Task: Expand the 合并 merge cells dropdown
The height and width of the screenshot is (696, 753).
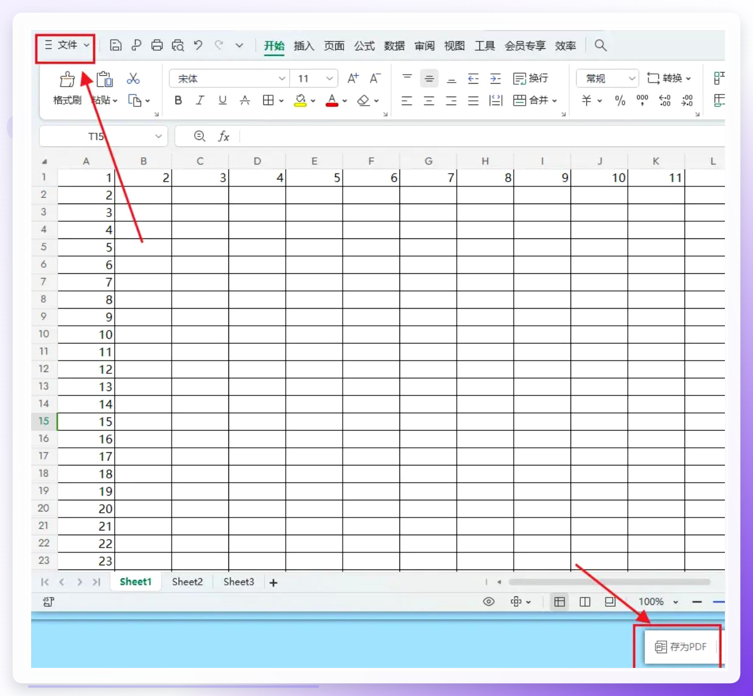Action: (555, 101)
